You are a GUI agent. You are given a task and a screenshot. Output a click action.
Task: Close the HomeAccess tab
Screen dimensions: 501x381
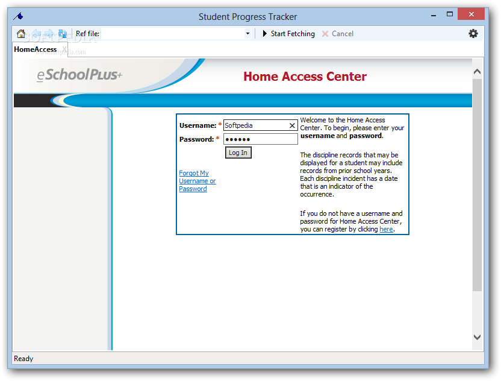point(64,49)
